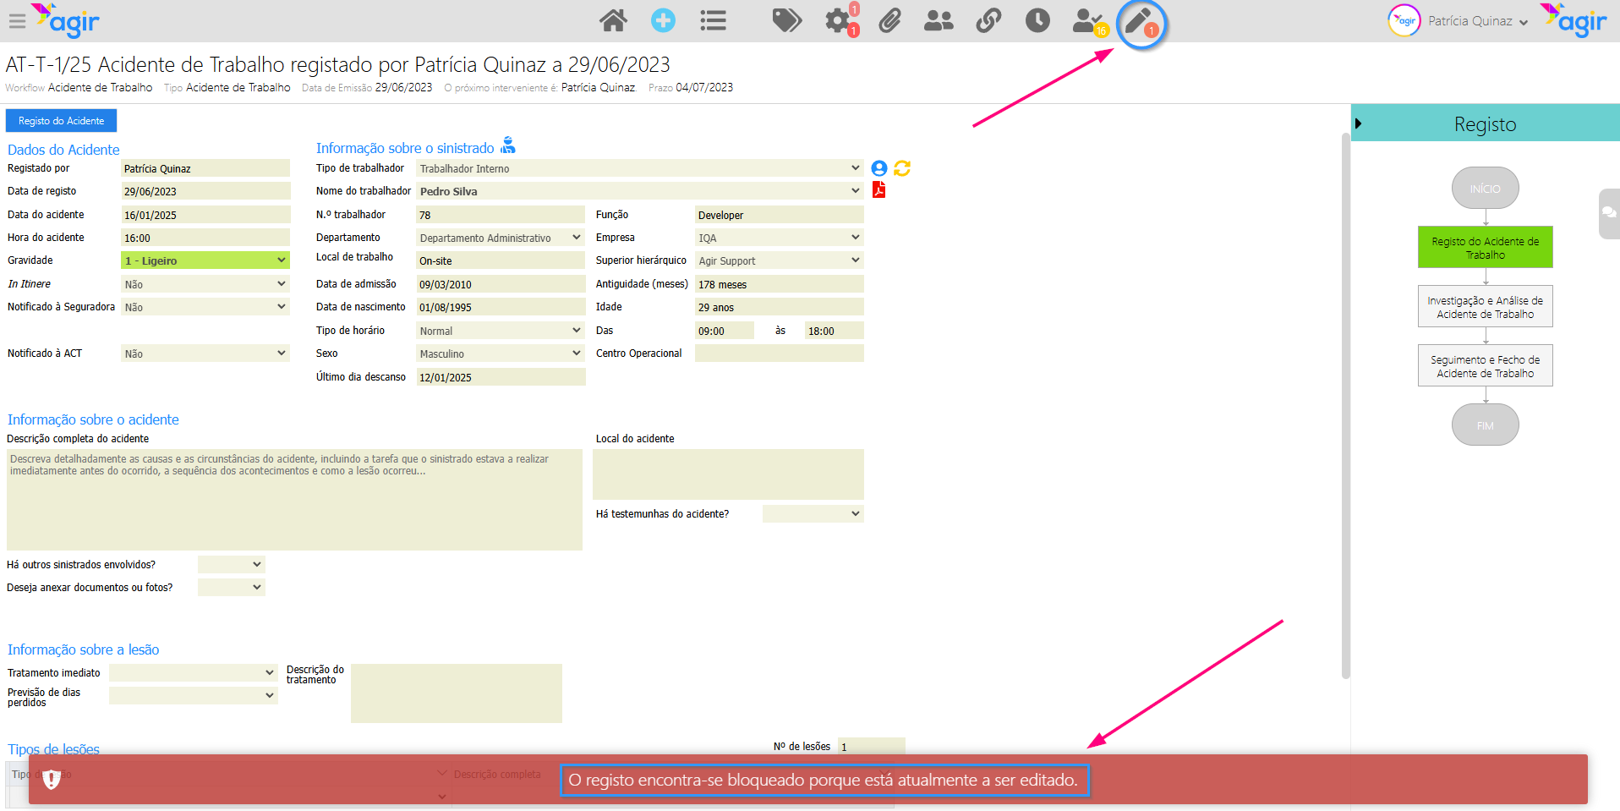Click the Centro Operacional field
The width and height of the screenshot is (1620, 811).
(x=780, y=353)
